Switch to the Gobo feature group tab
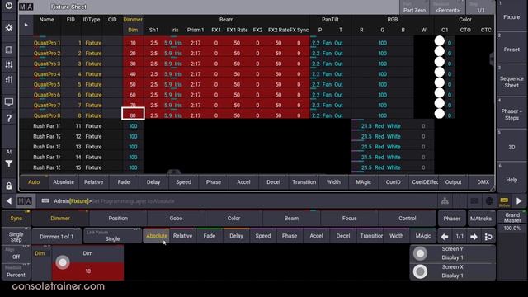Image resolution: width=528 pixels, height=297 pixels. (176, 218)
